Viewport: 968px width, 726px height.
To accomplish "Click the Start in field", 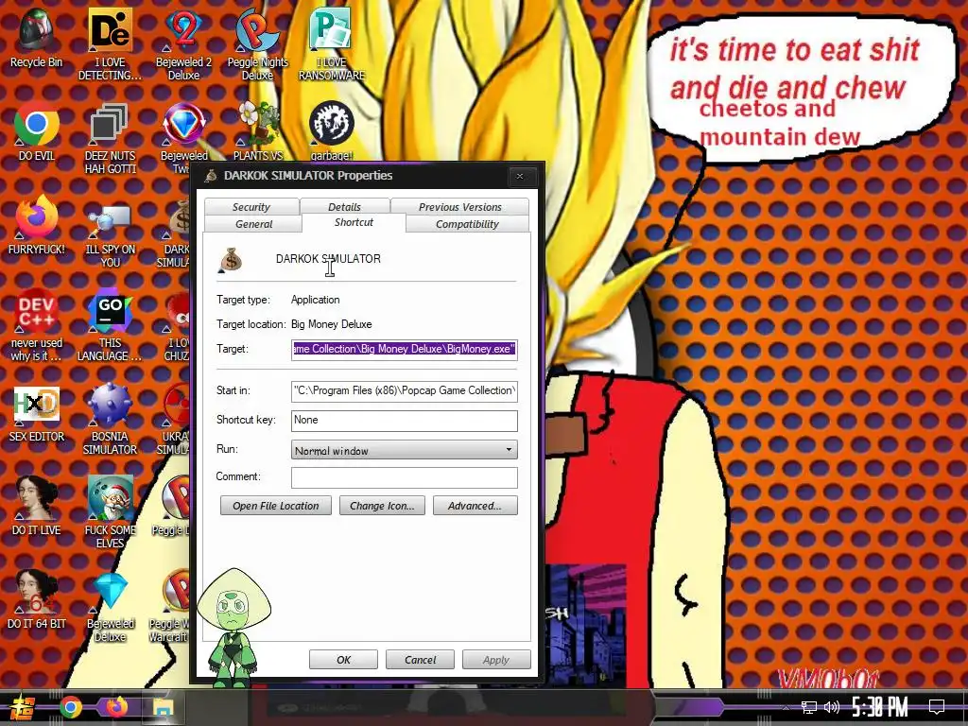I will pos(405,390).
